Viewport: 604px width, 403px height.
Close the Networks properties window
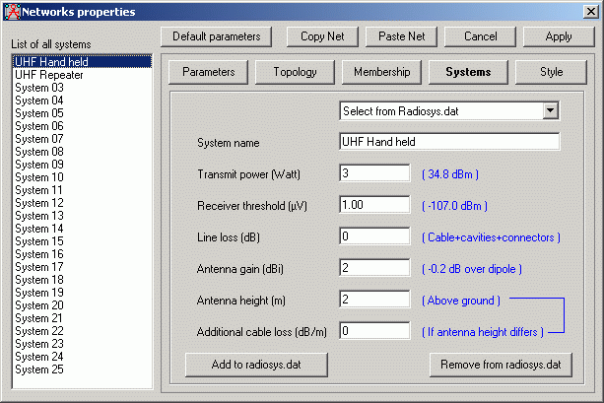point(590,11)
